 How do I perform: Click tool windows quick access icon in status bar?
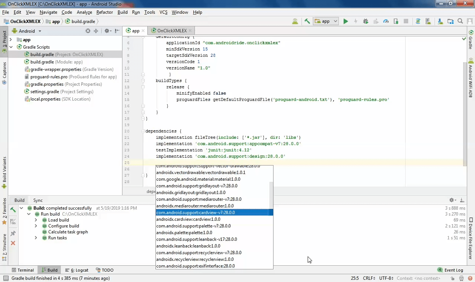[x=5, y=278]
